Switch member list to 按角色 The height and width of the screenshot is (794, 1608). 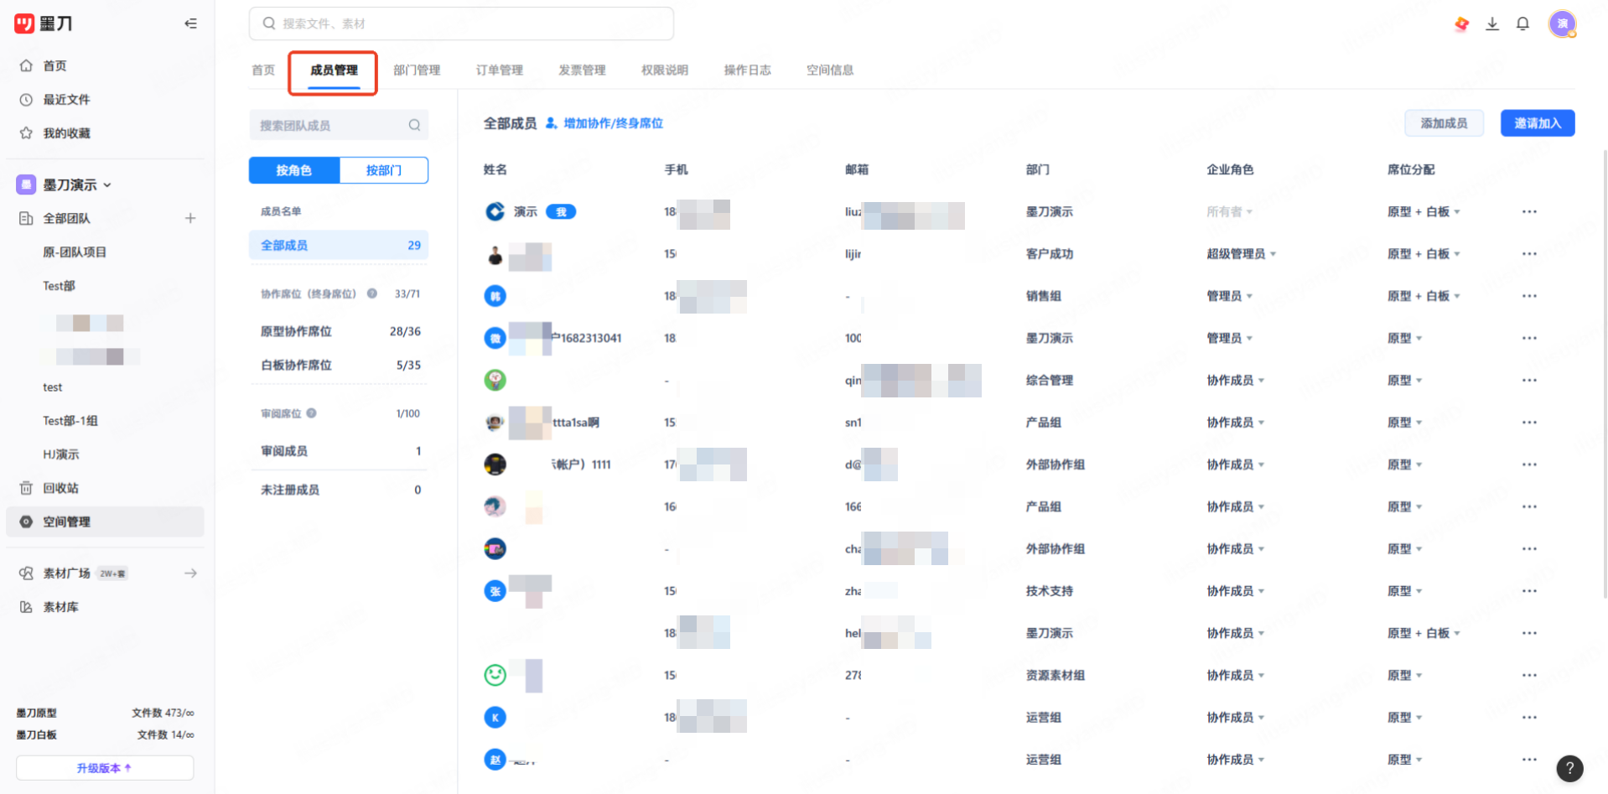click(x=294, y=170)
